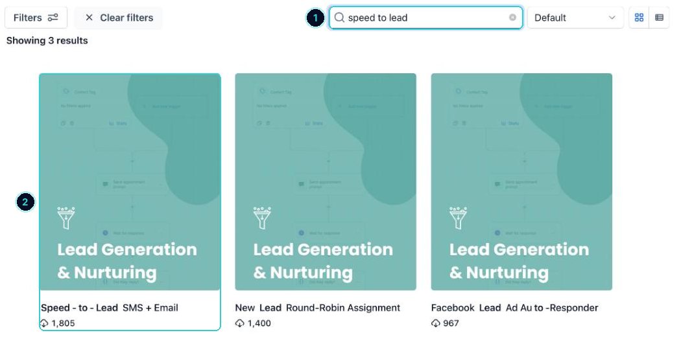Clear the search text with the x icon
681x337 pixels.
512,17
